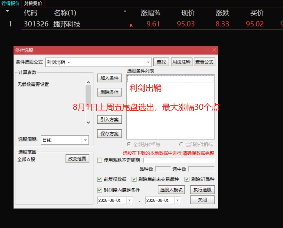283x228 pixels.
Task: Select the first row in 选股条件列表
Action: (170, 79)
